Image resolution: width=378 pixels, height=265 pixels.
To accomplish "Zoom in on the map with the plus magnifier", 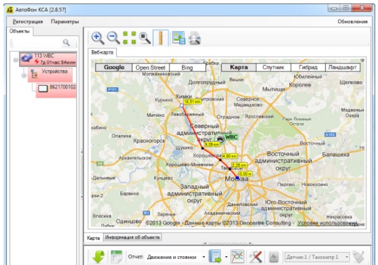I will pyautogui.click(x=98, y=38).
